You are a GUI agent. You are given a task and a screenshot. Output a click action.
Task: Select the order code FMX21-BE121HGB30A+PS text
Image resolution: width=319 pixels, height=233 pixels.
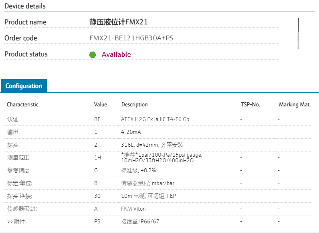[x=131, y=38]
